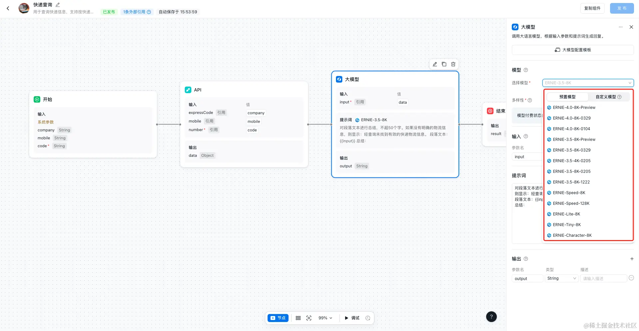Image resolution: width=639 pixels, height=331 pixels.
Task: Click the 引用 tag next to expressCode
Action: tap(221, 113)
